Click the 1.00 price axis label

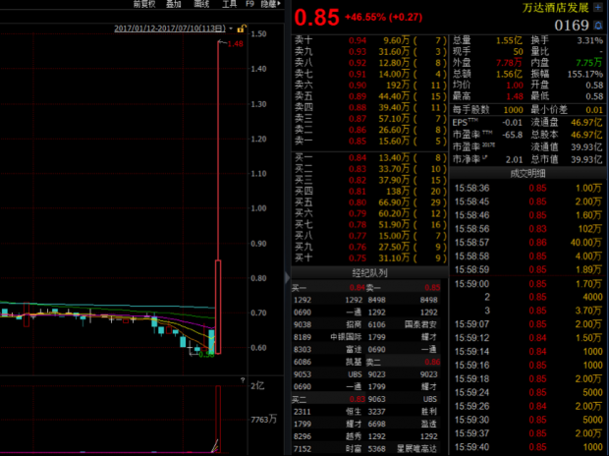tap(258, 208)
